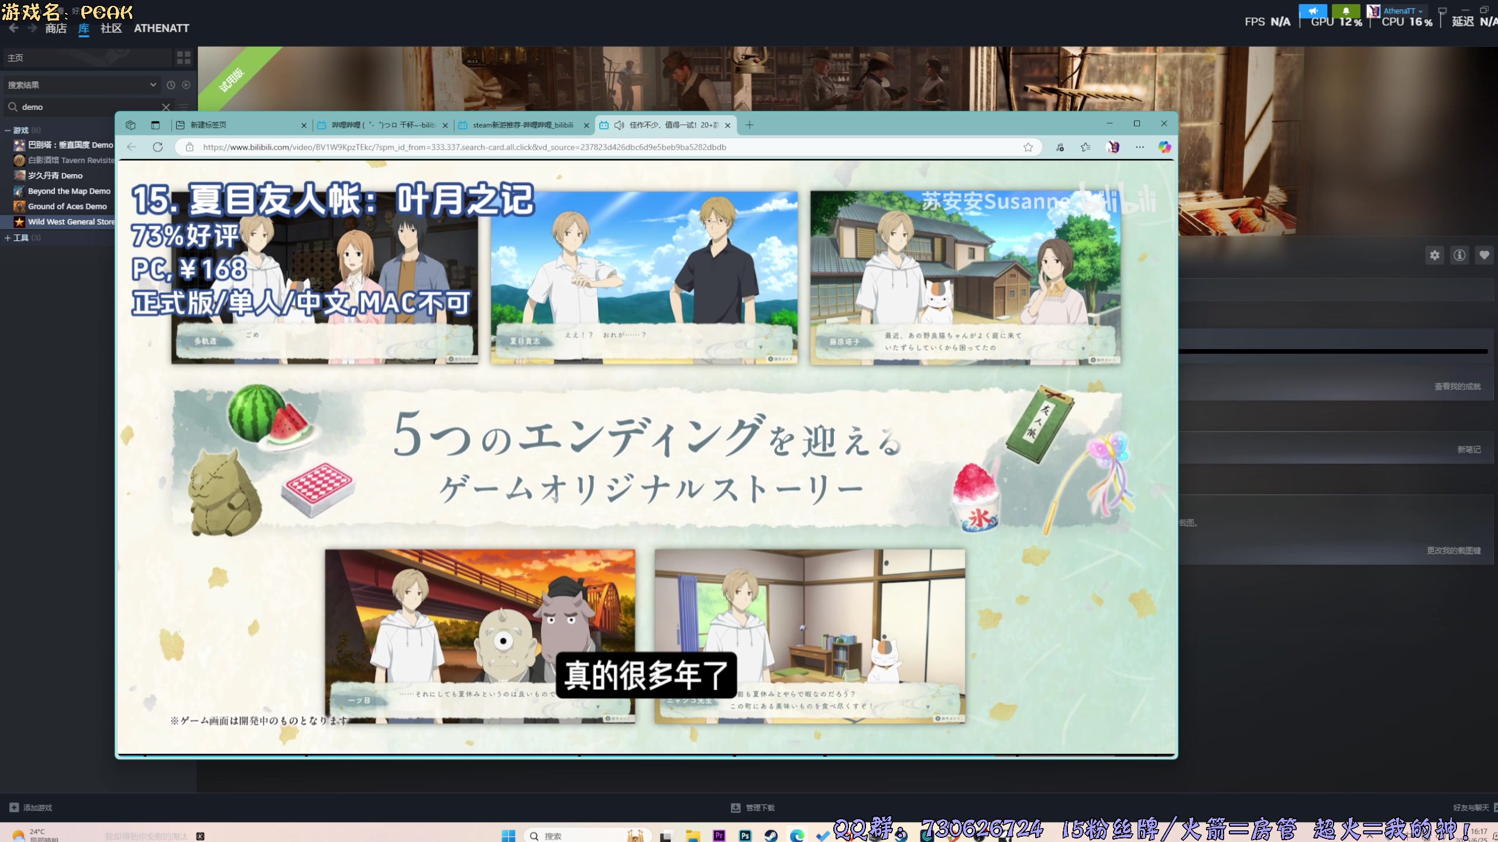Open the 商店 store tab in Steam

point(56,28)
